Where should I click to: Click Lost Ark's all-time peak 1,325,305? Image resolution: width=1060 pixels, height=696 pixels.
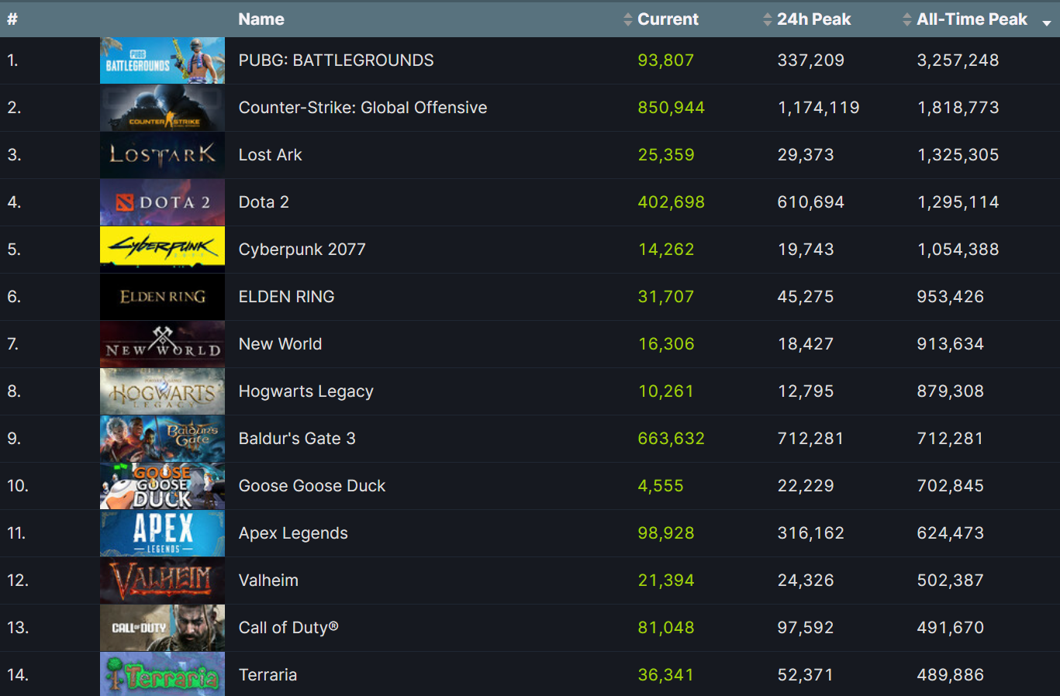click(x=958, y=155)
